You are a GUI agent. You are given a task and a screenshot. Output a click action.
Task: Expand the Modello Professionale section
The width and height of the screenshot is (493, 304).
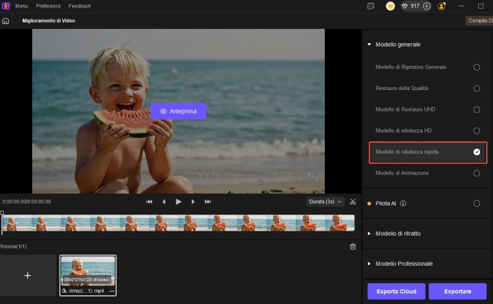(404, 264)
